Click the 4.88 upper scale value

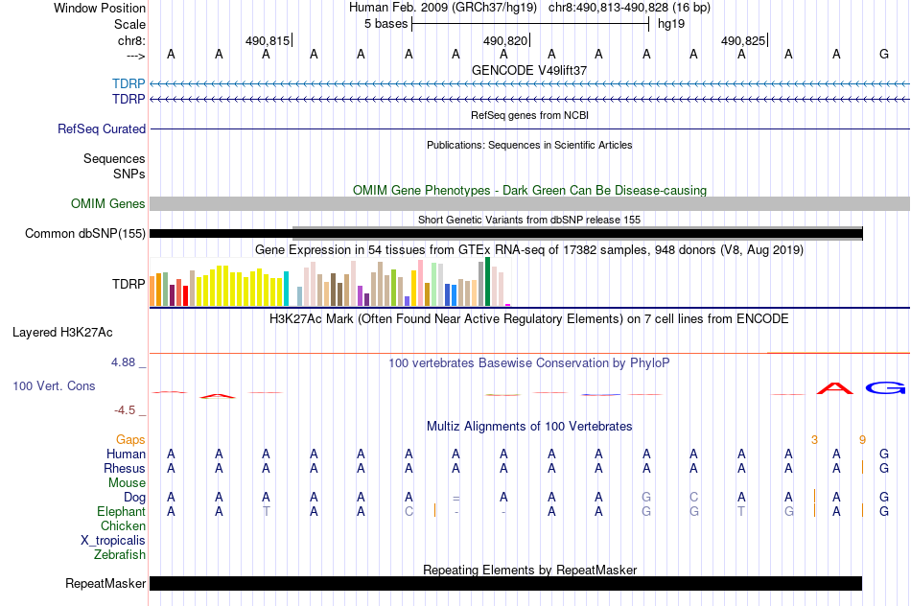(123, 362)
